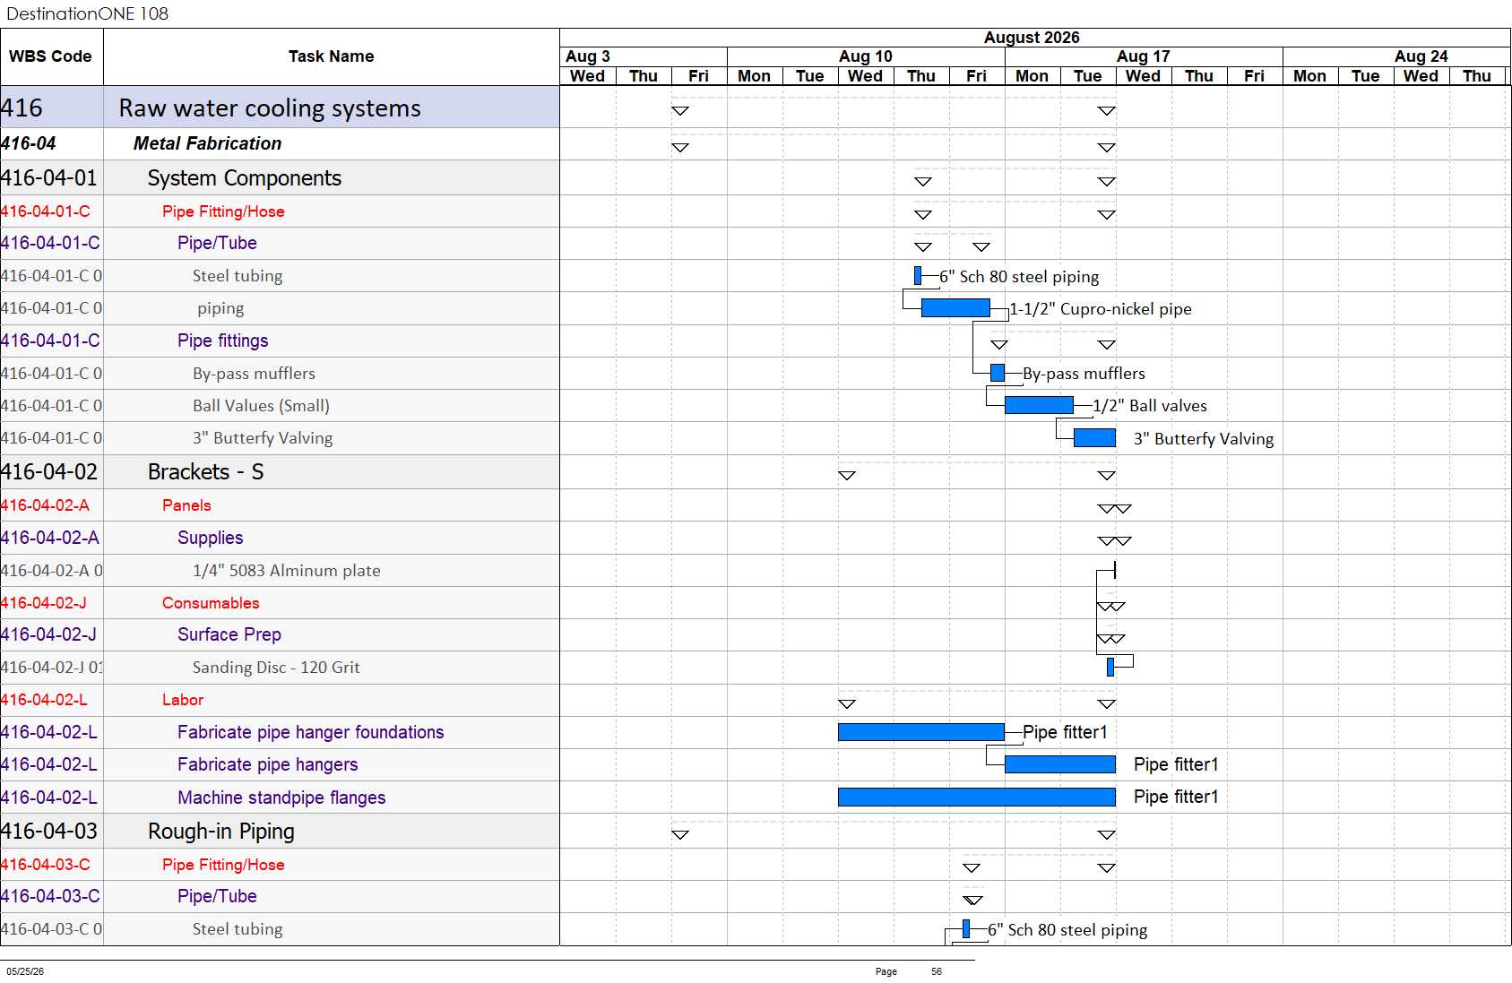This screenshot has width=1512, height=983.
Task: Select the Fabricate pipe hangers task name
Action: pyautogui.click(x=268, y=764)
